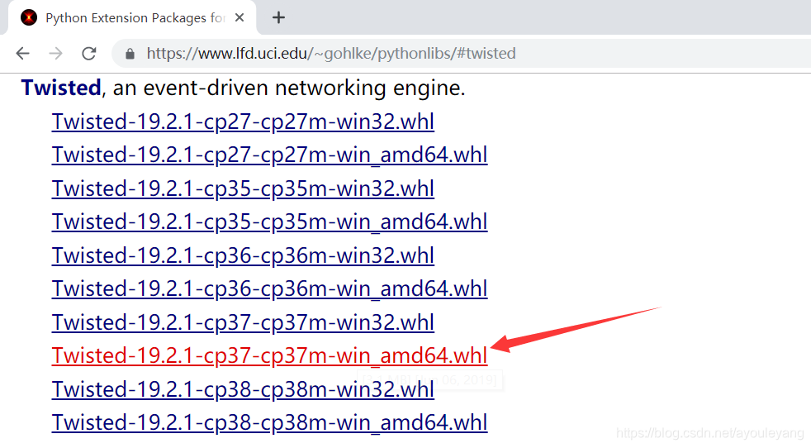
Task: Go forward to the next page
Action: coord(55,54)
